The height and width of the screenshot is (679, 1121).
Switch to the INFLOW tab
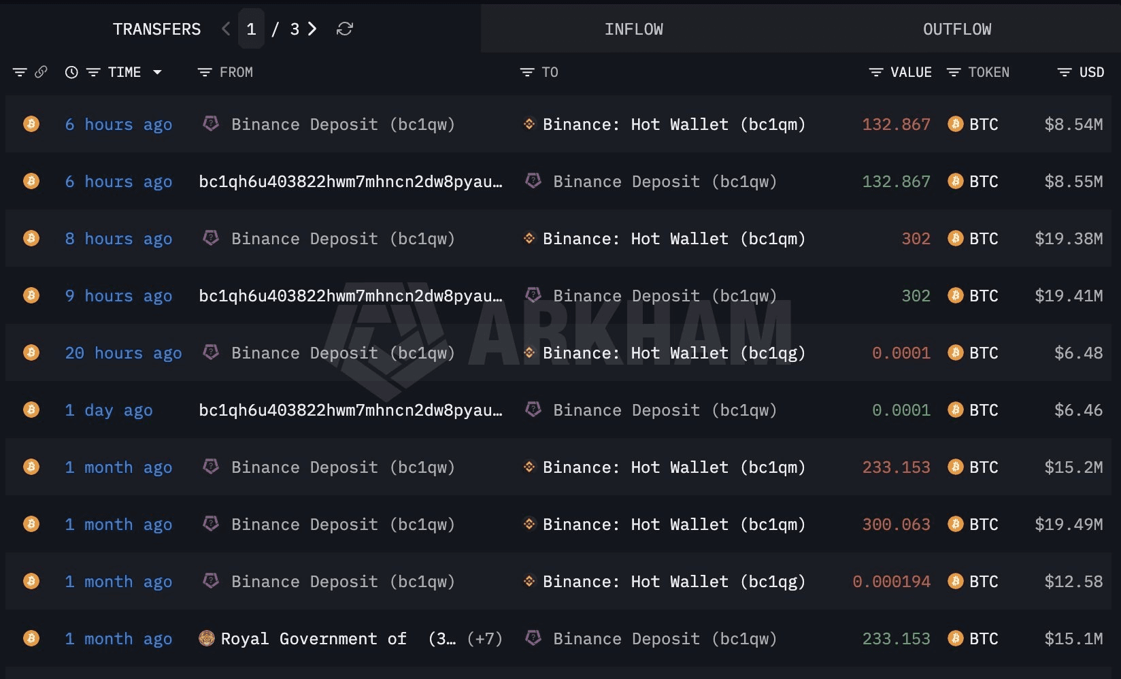pos(634,29)
